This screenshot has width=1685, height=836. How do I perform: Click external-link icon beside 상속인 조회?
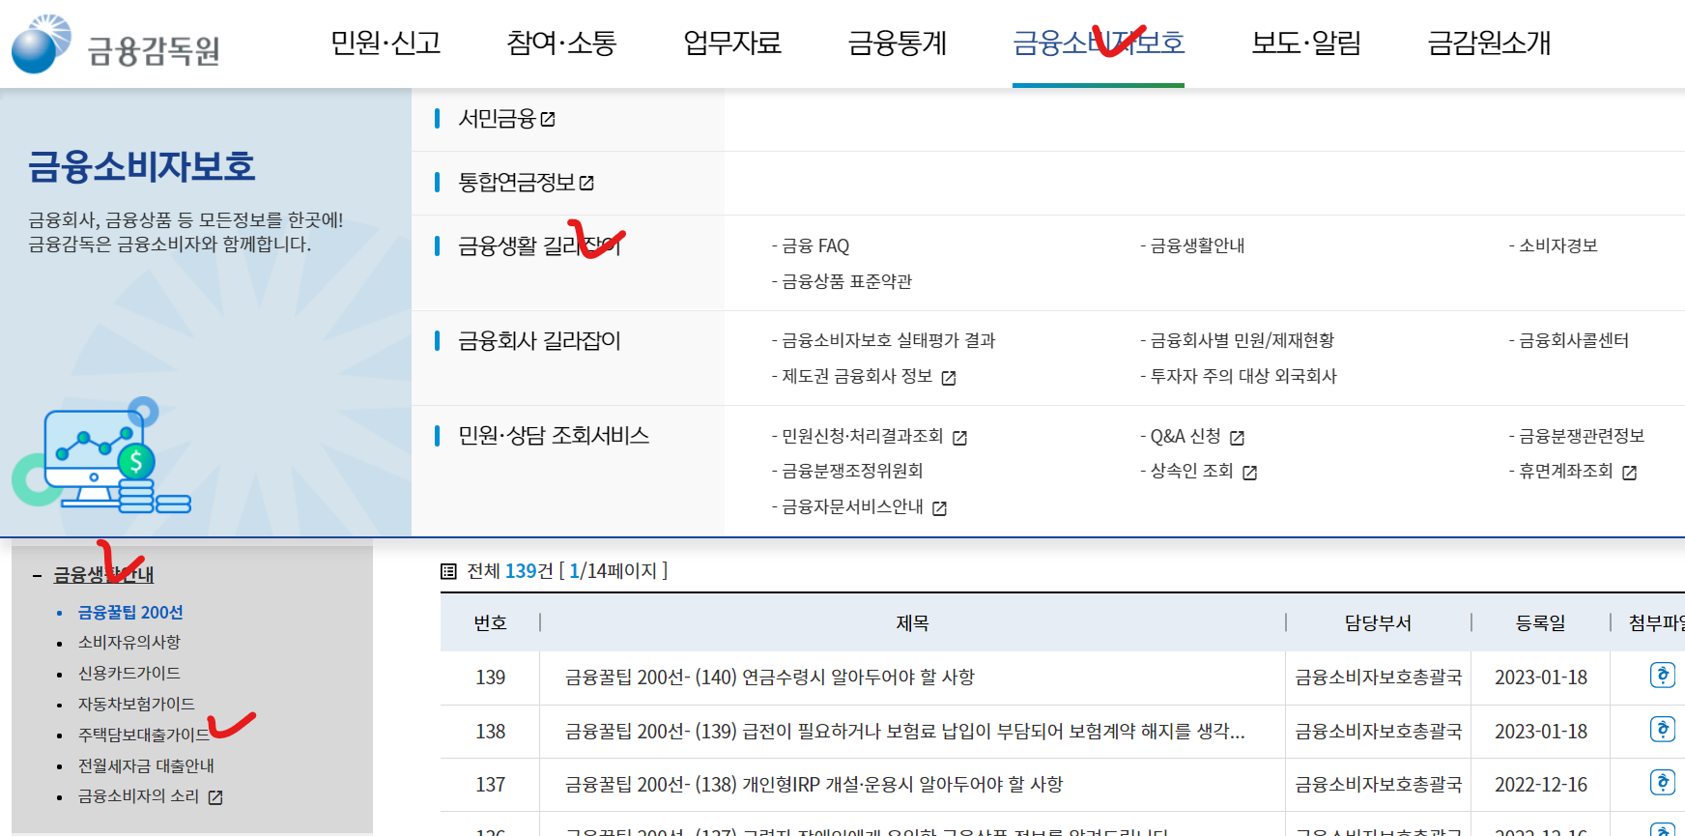point(1249,473)
